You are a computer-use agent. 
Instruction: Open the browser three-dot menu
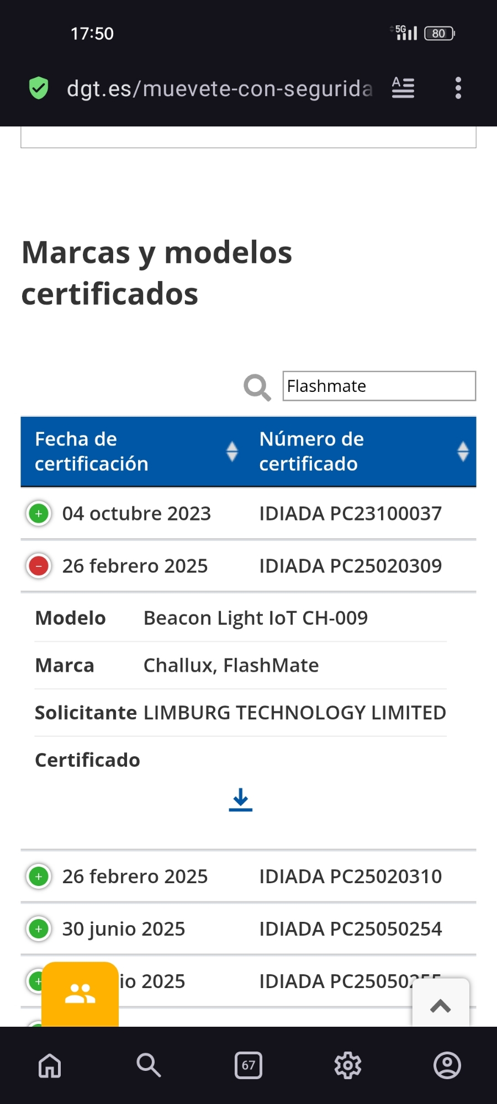pos(458,88)
